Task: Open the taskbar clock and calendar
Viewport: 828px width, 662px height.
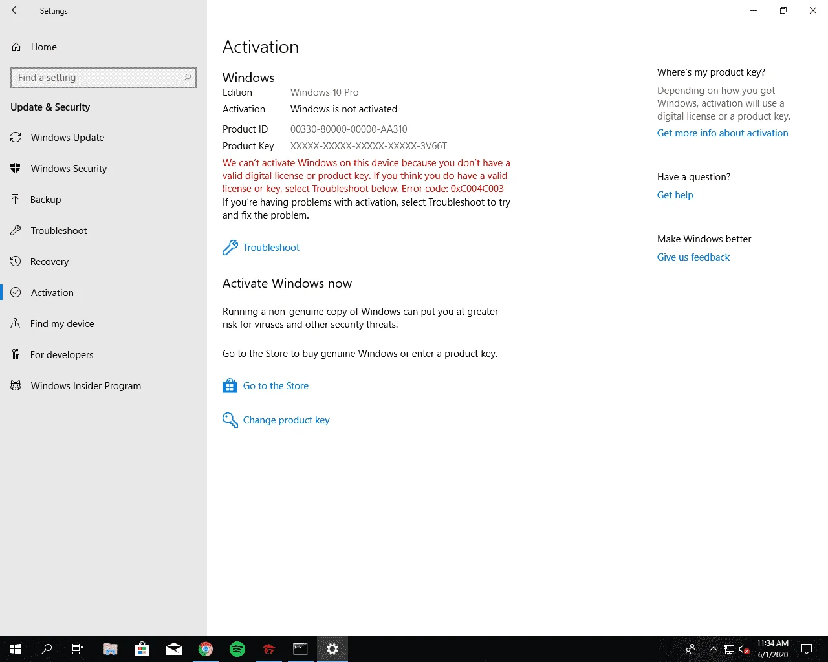Action: click(x=773, y=649)
